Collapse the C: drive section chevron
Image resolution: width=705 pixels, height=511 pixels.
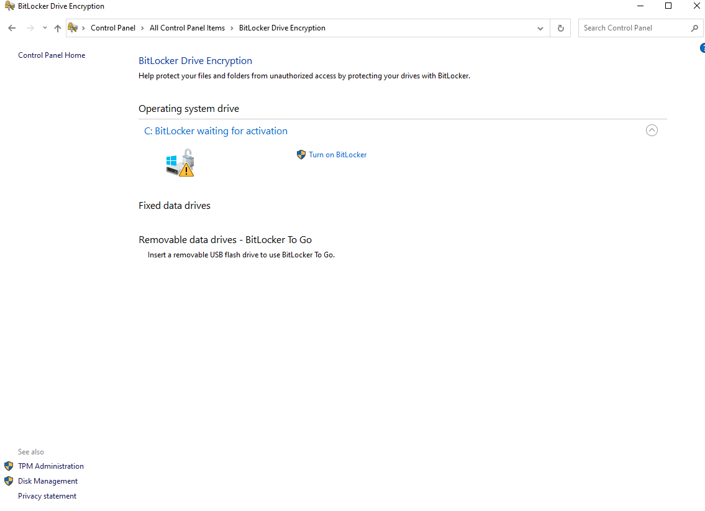[652, 131]
